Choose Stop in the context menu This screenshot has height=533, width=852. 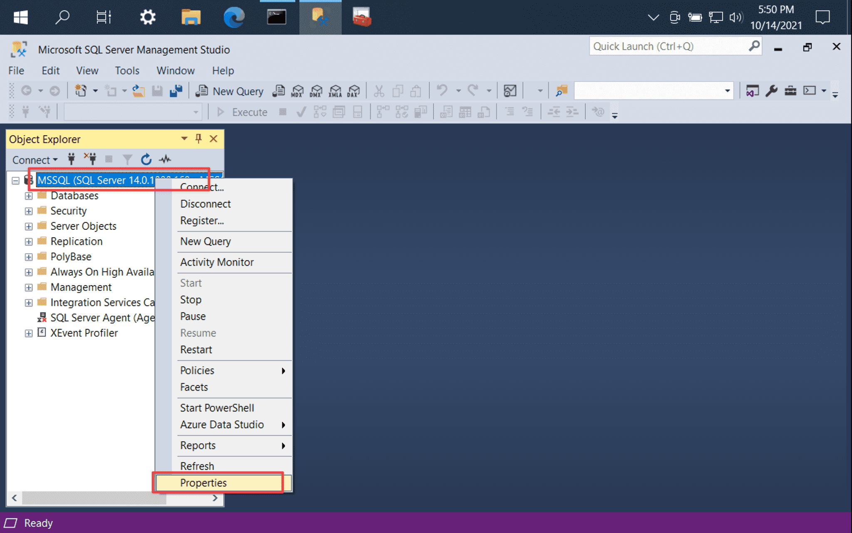point(223,299)
